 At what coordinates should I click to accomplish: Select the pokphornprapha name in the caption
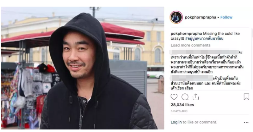pos(186,34)
